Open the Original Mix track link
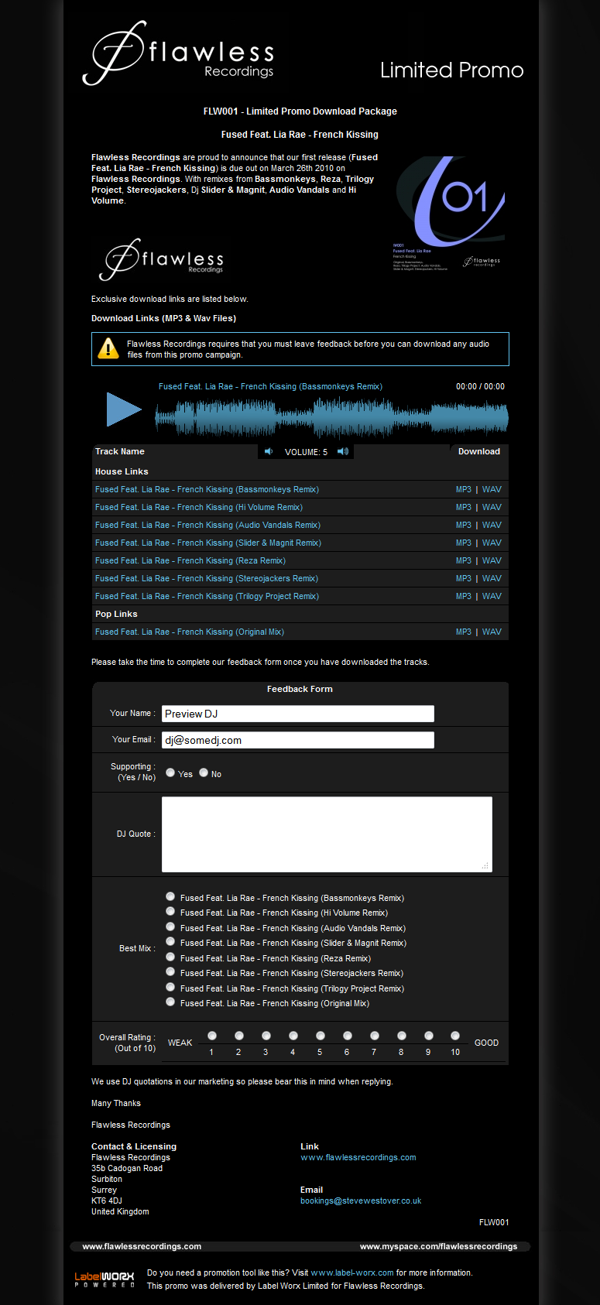600x1305 pixels. 190,632
